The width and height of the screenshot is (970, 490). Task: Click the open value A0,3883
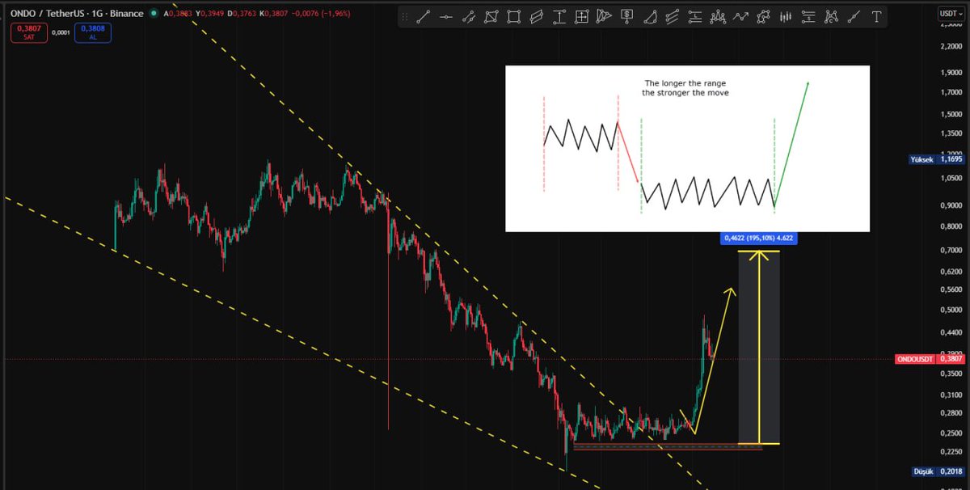pos(178,14)
